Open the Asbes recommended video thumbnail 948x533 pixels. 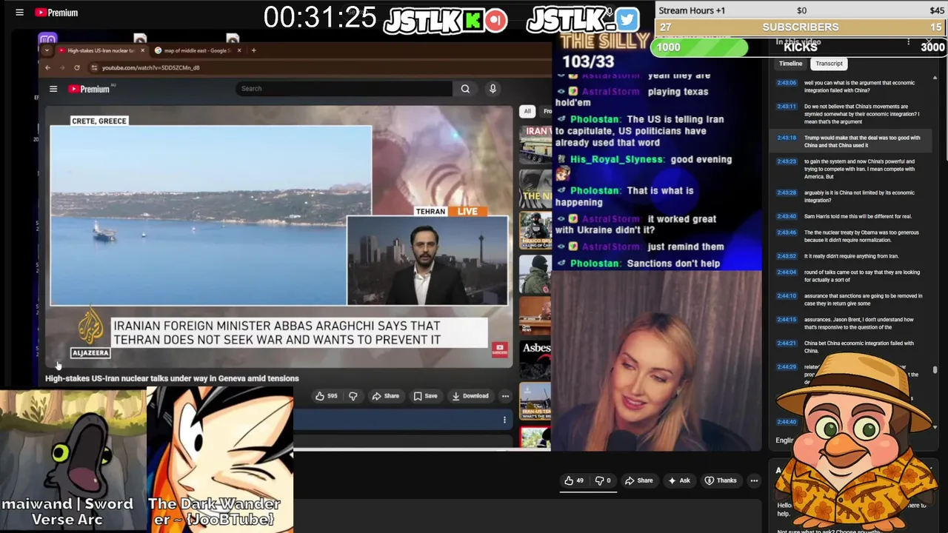(x=535, y=359)
